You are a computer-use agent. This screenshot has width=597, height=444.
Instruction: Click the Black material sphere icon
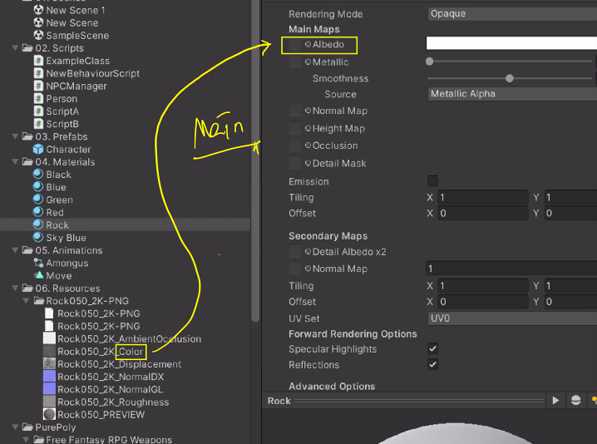38,175
